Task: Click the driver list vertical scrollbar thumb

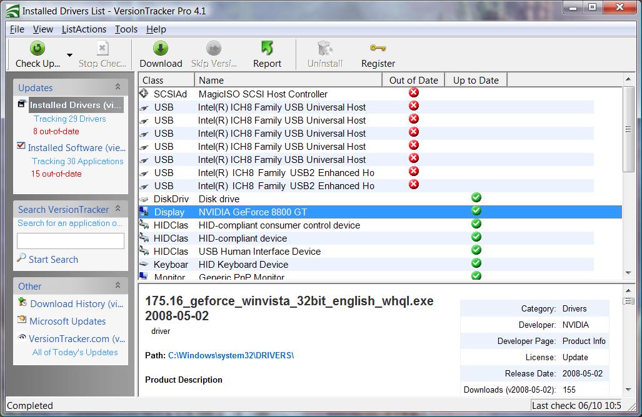Action: [x=628, y=129]
